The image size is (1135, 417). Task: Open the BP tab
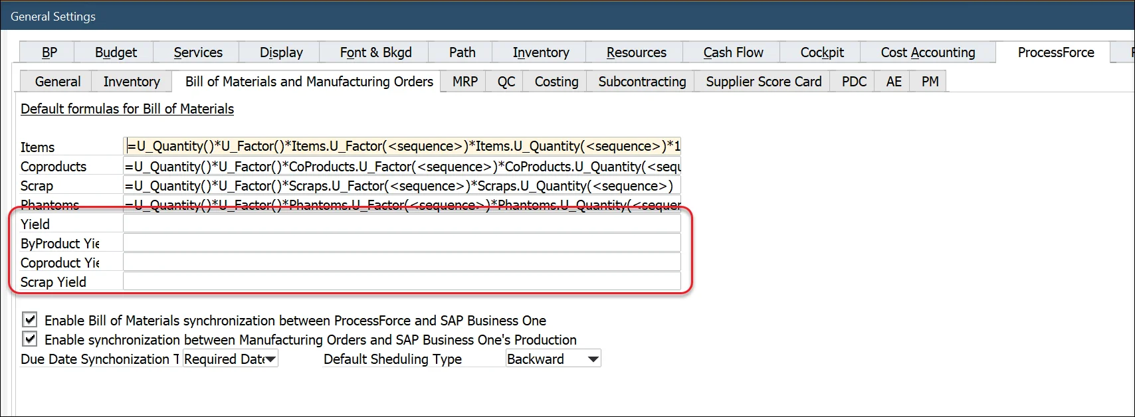pos(49,52)
